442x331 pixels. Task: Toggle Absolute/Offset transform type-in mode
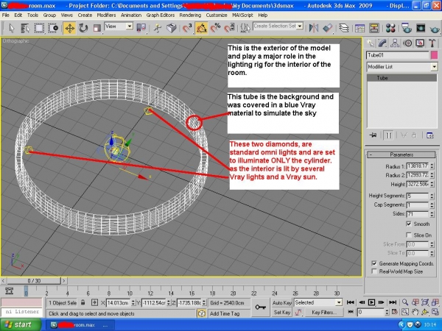click(x=95, y=302)
